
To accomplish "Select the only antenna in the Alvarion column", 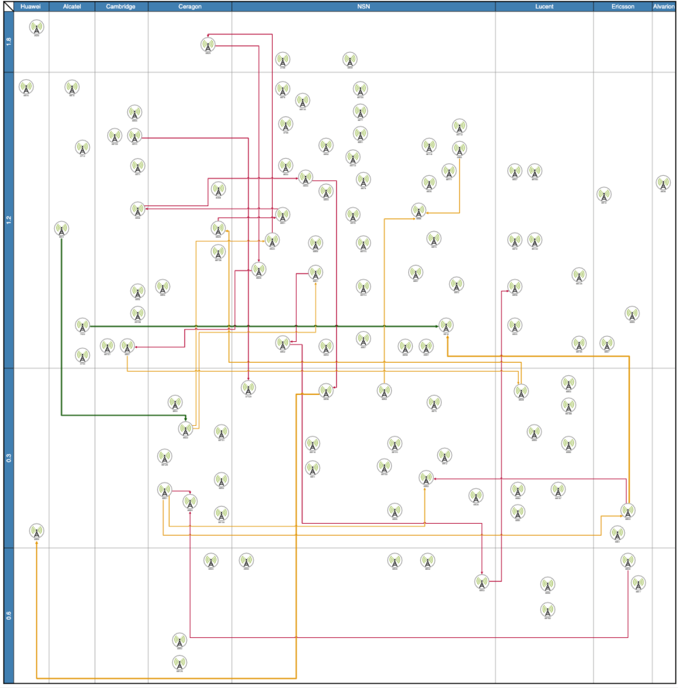I will [663, 183].
